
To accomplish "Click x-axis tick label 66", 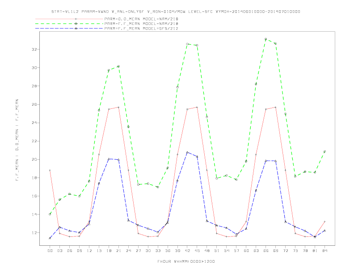I will [x=266, y=251].
